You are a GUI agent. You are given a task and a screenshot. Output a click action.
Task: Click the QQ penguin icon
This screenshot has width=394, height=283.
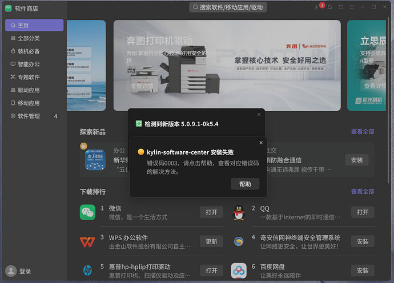click(239, 212)
